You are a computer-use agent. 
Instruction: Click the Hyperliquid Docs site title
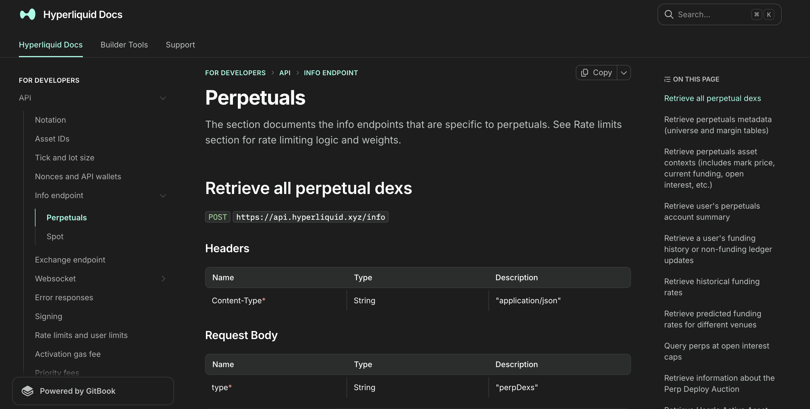[x=83, y=14]
